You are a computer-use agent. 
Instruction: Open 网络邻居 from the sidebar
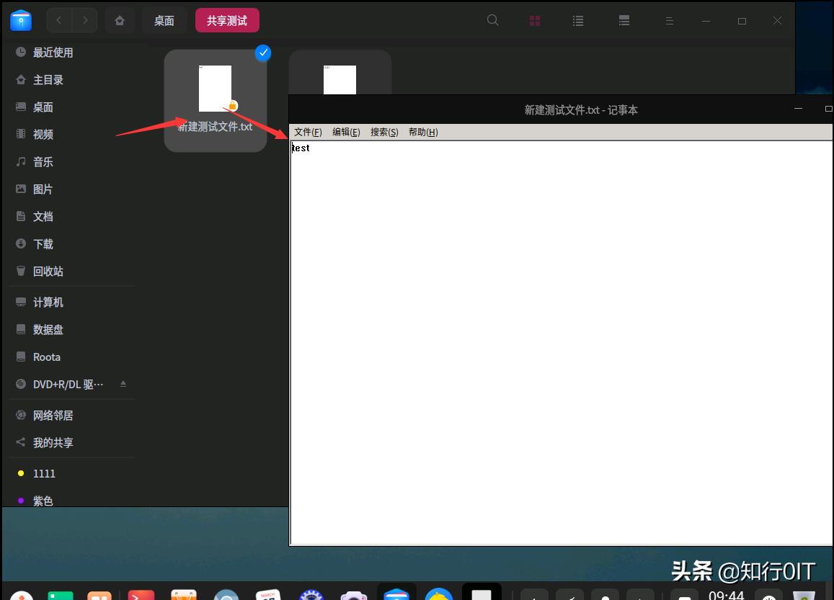click(53, 415)
